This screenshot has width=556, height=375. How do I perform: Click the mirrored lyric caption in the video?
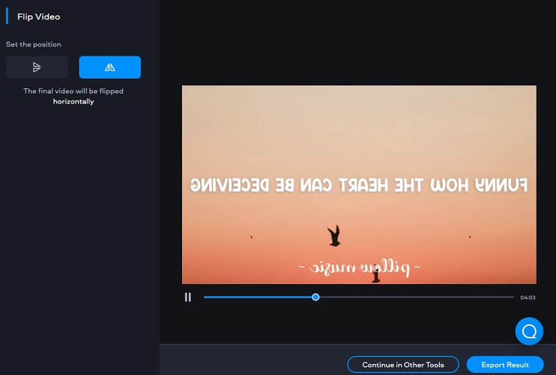(359, 185)
